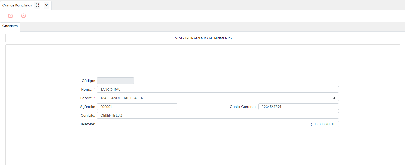Viewport: 405px width, 168px height.
Task: Click the disabled Código field
Action: click(x=115, y=81)
